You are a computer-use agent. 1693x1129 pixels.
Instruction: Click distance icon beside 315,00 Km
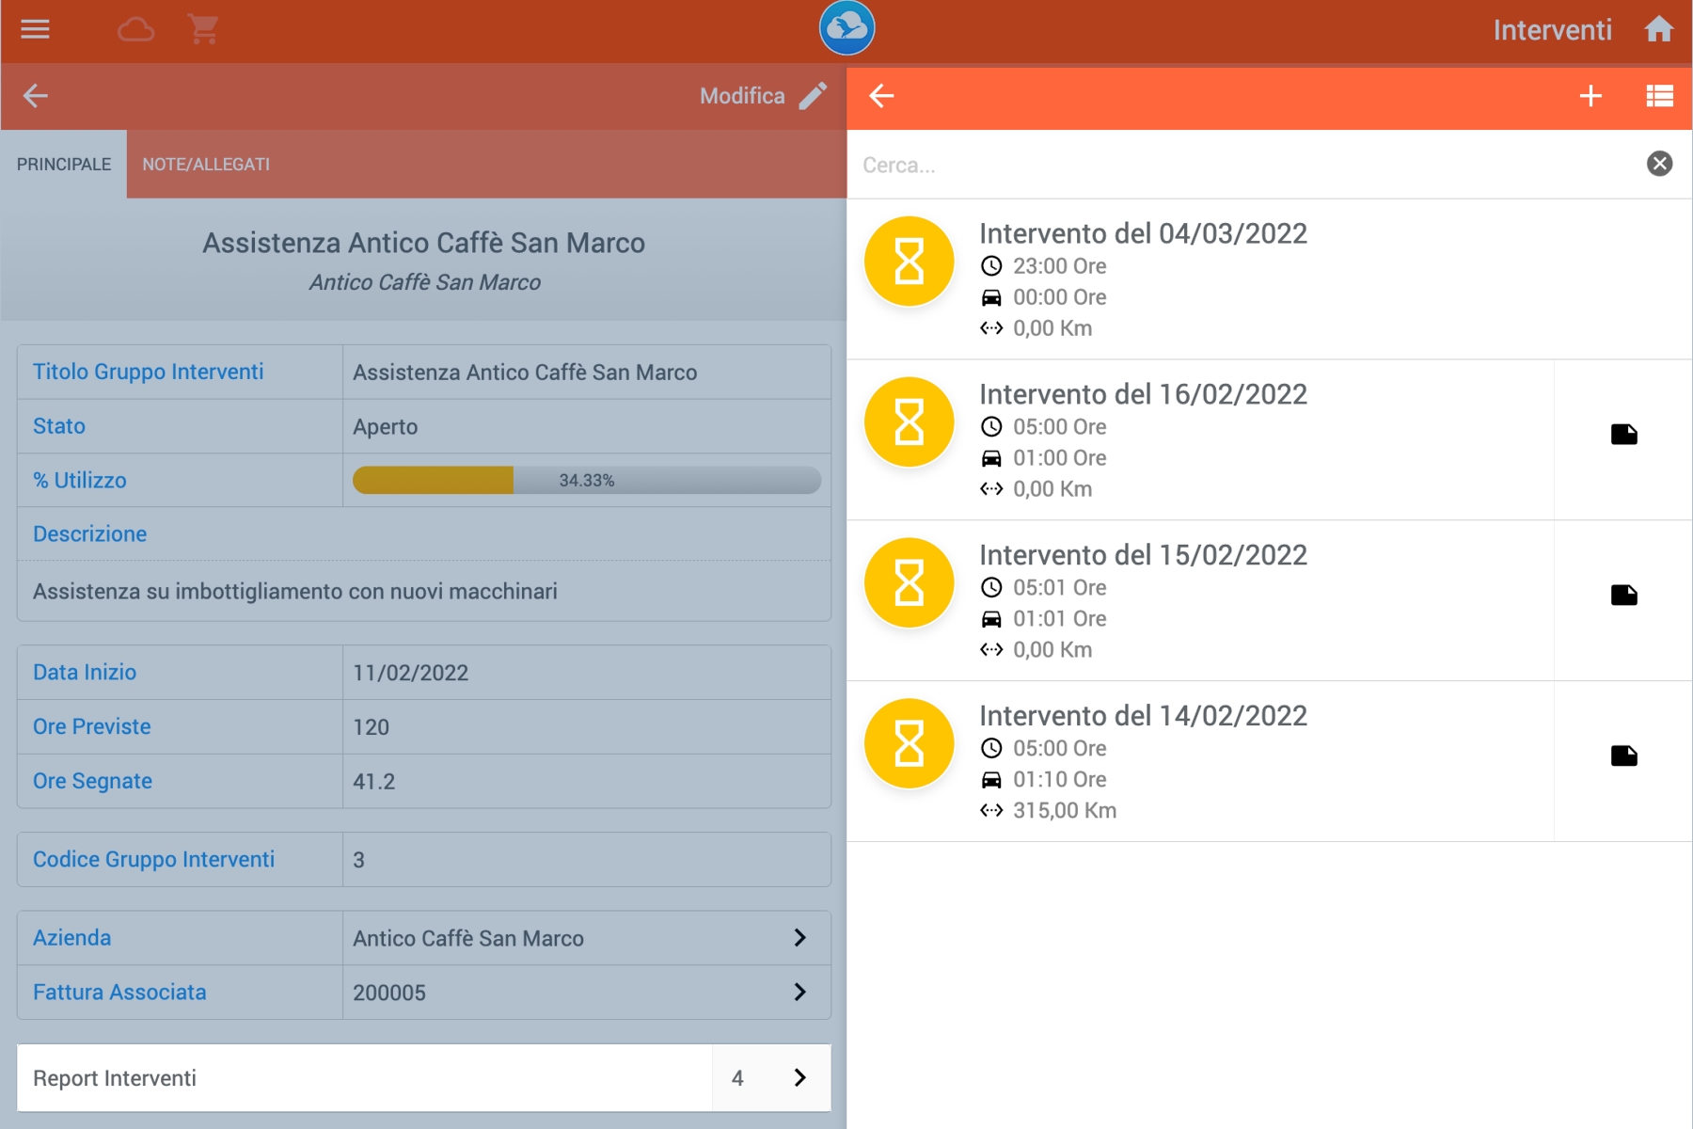(x=991, y=810)
